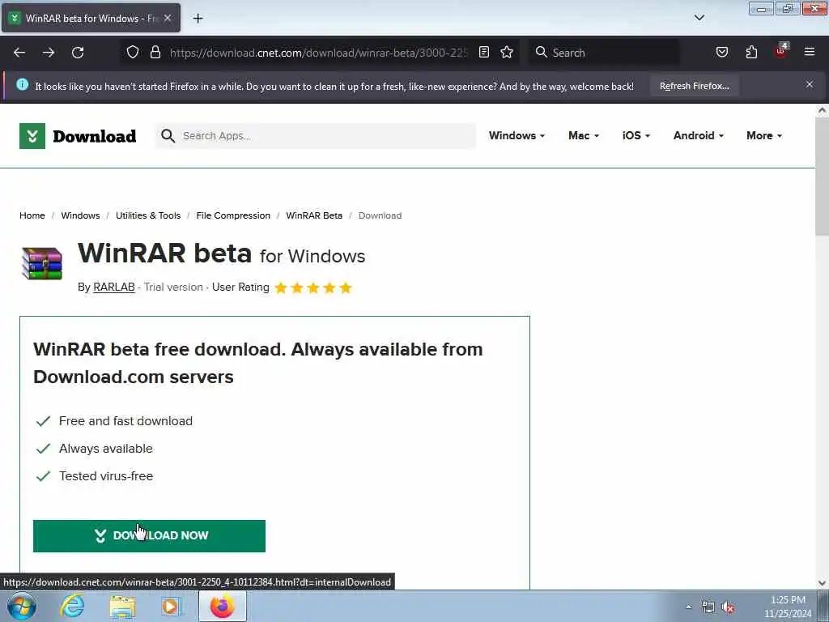Open Utilities & Tools breadcrumb link
The image size is (829, 622).
[x=148, y=215]
